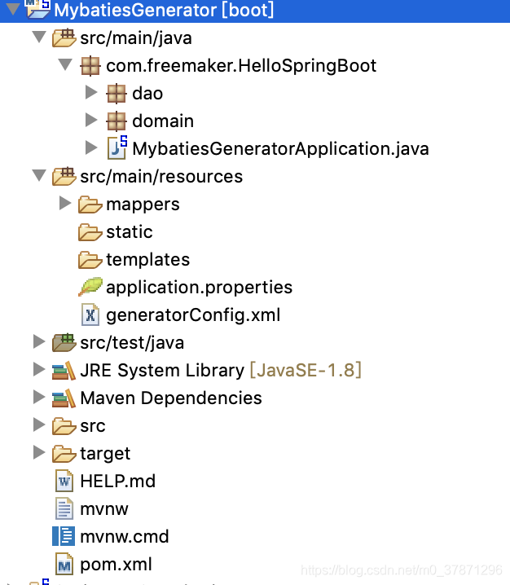Click the JRE System Library books icon
The image size is (510, 585).
pos(64,371)
